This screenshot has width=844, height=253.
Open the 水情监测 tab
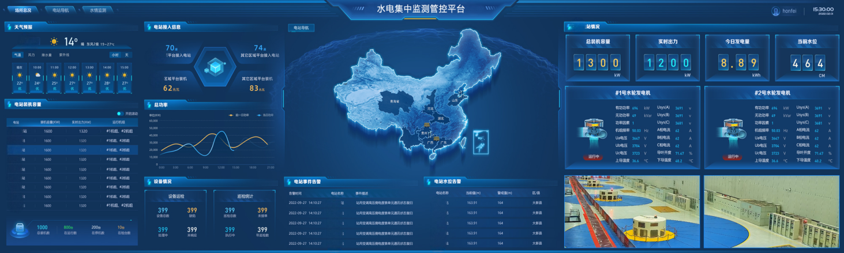[97, 10]
